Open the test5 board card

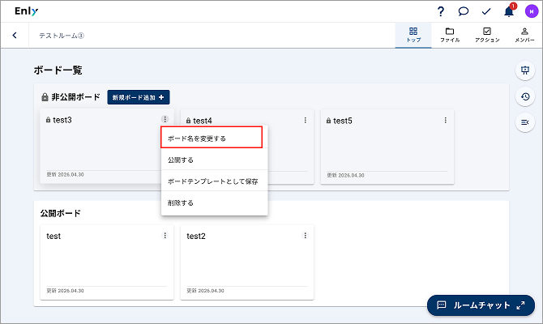coord(387,147)
